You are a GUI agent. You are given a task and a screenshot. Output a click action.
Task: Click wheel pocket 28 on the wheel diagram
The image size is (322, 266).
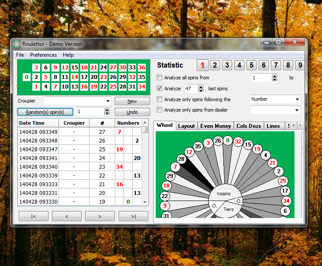pyautogui.click(x=182, y=159)
